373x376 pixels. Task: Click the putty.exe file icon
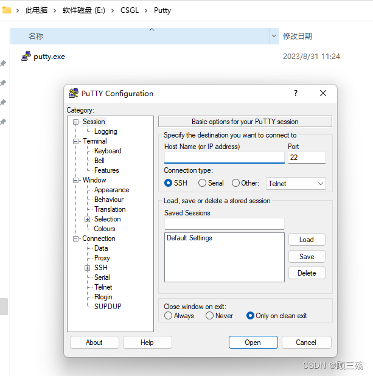[x=26, y=56]
